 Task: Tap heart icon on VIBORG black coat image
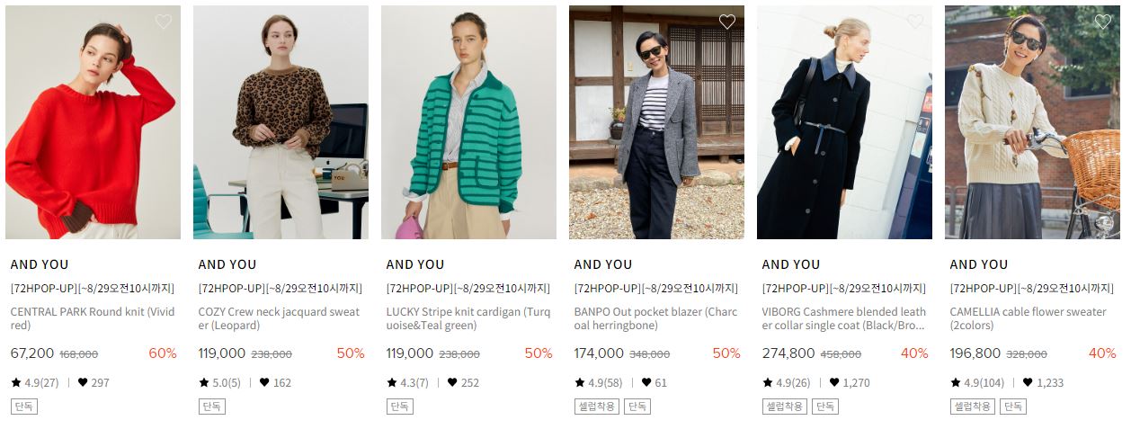[x=914, y=22]
